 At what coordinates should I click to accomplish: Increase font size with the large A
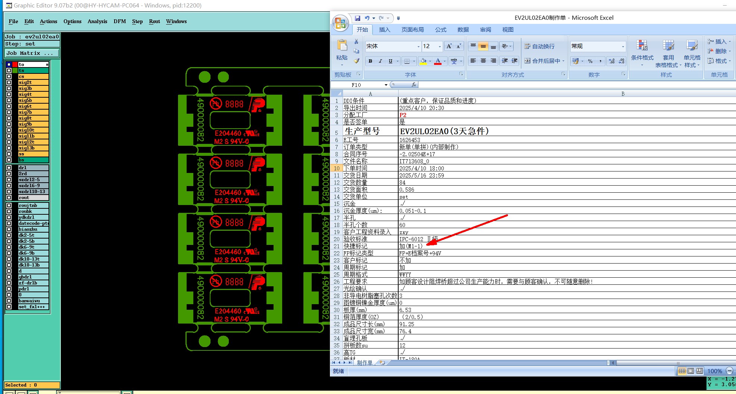449,46
